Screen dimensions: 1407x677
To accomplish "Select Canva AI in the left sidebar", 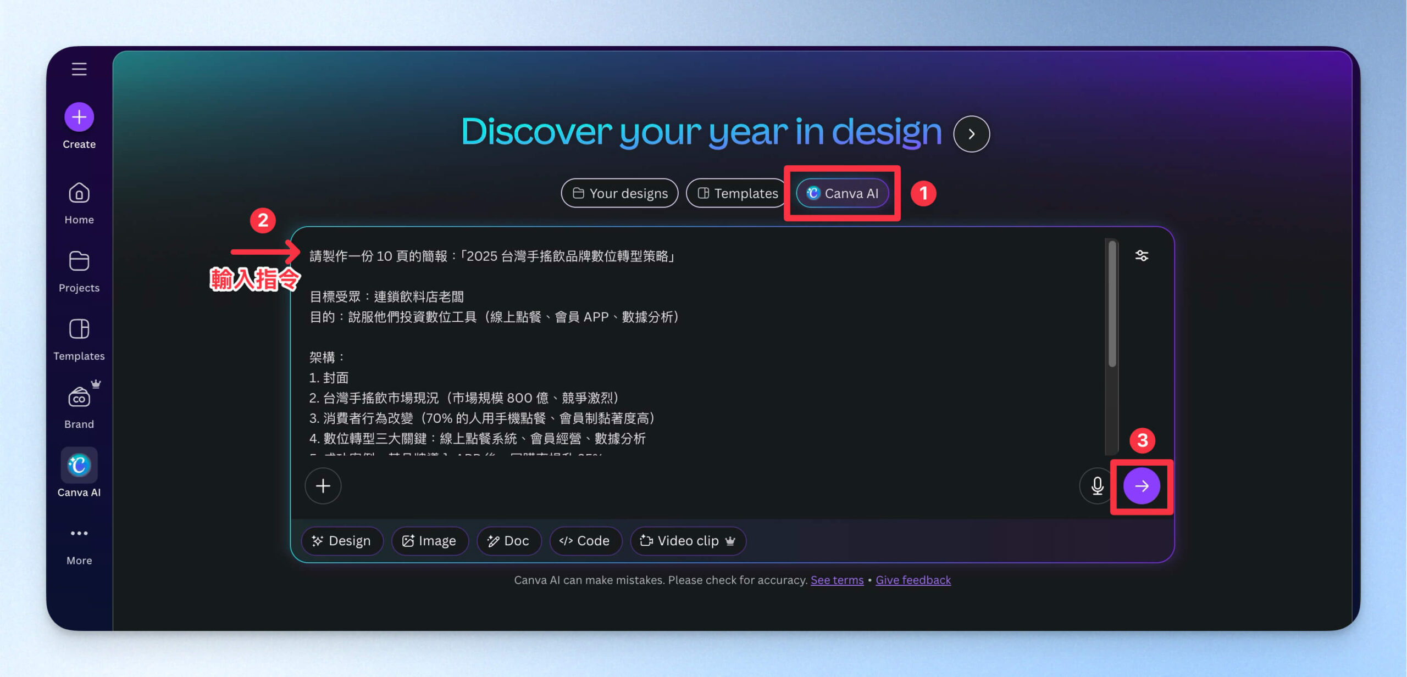I will coord(79,473).
